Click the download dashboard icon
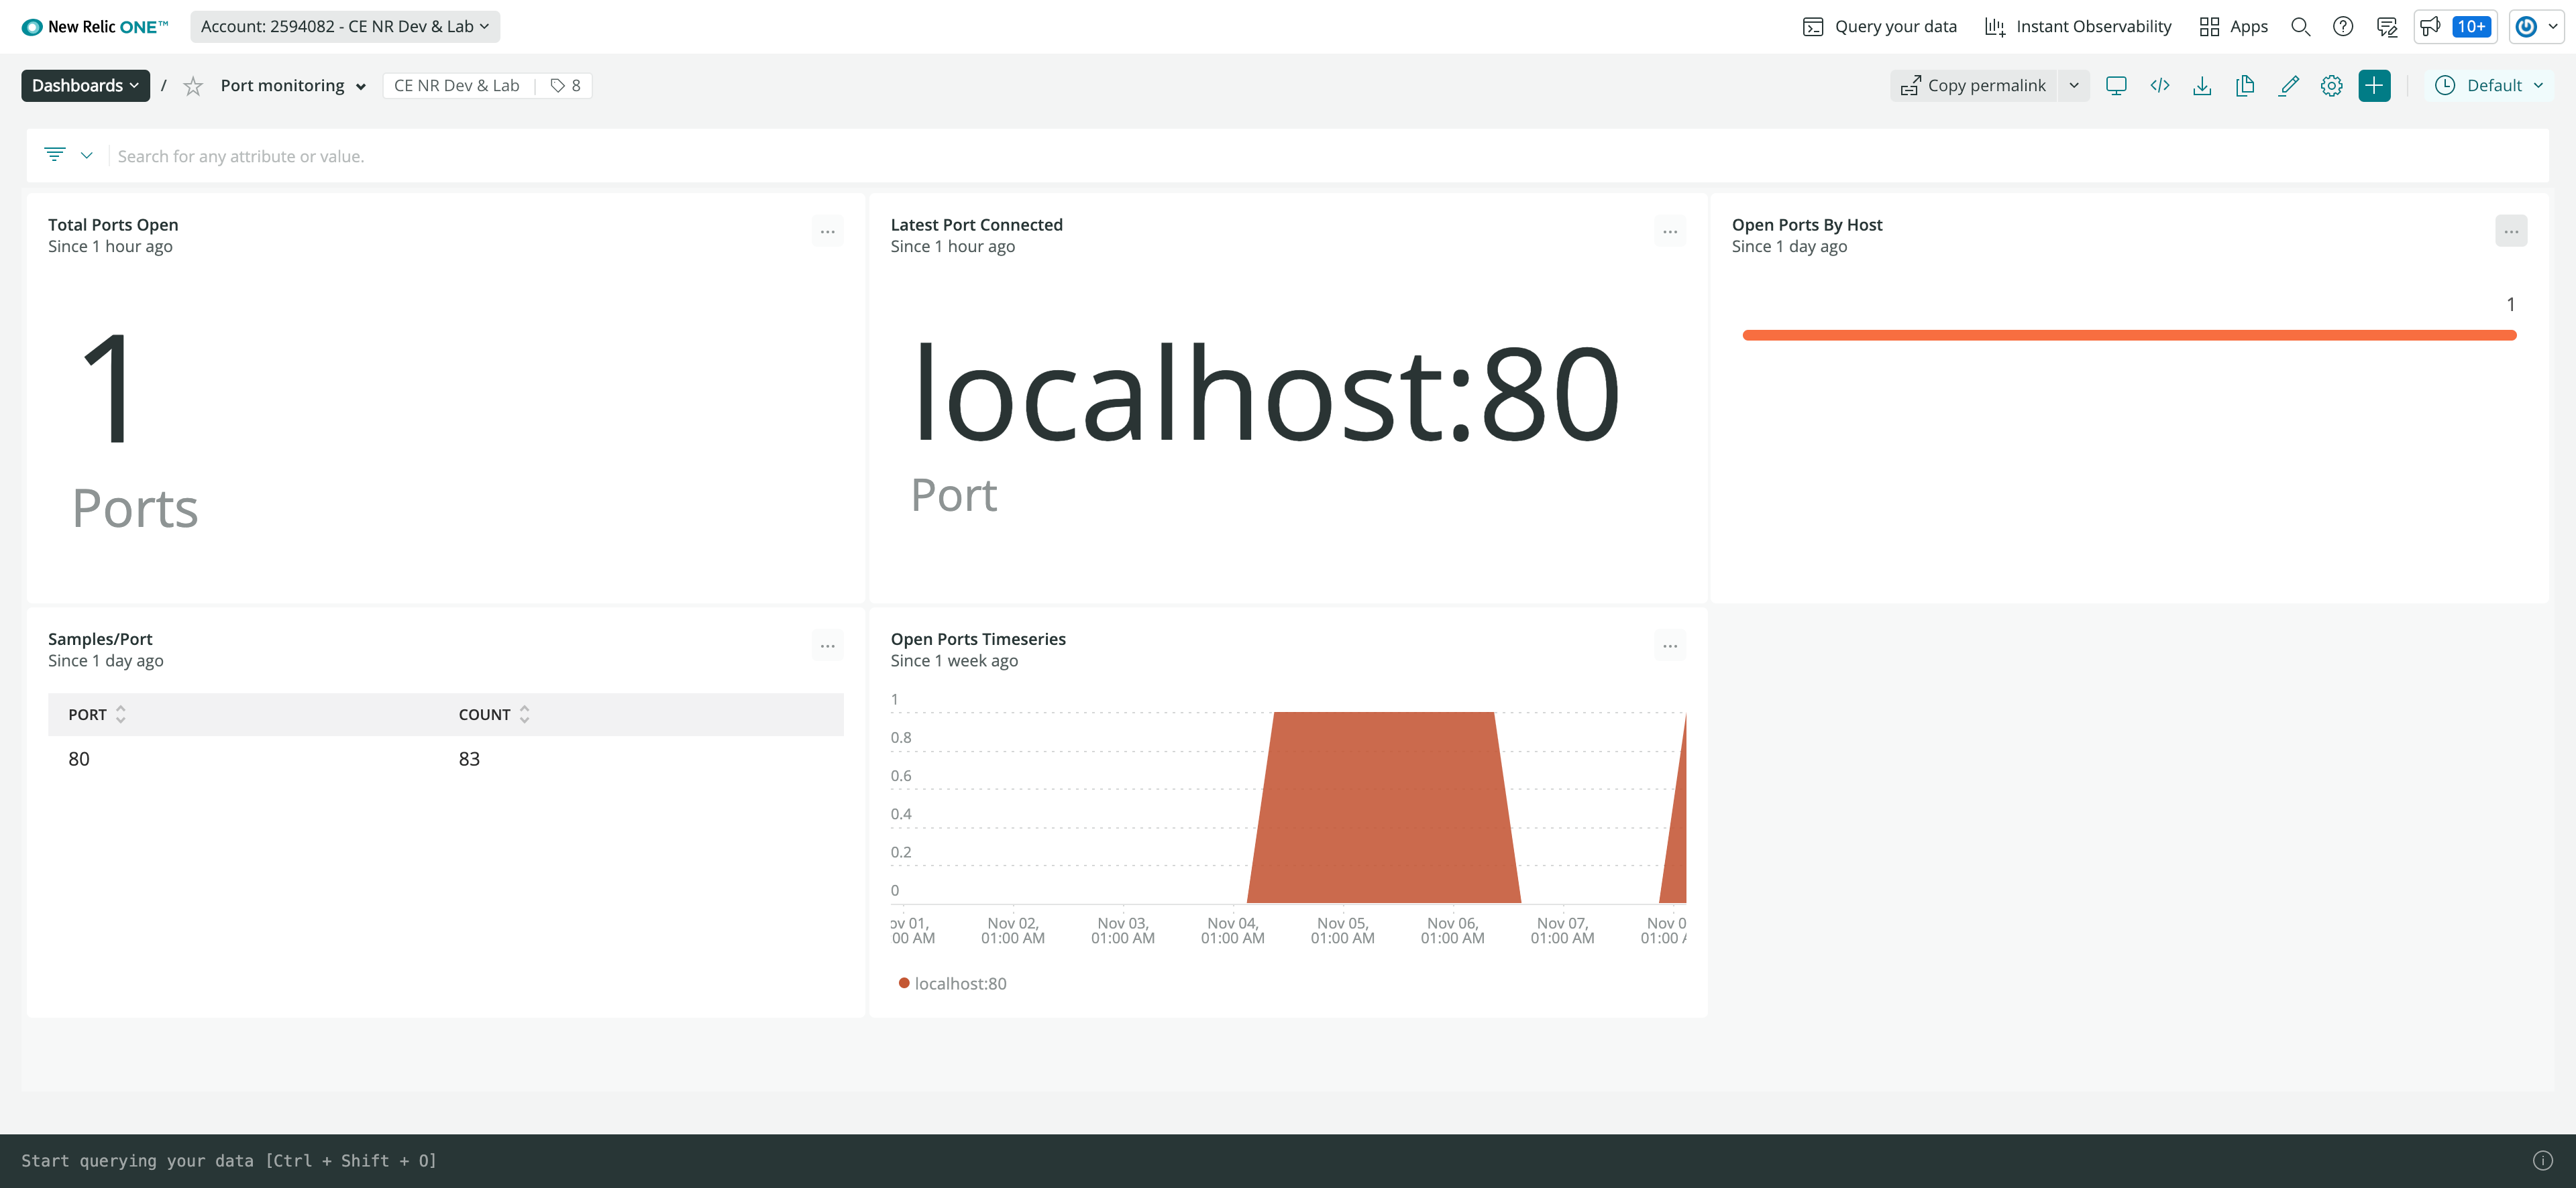This screenshot has height=1188, width=2576. [x=2202, y=86]
